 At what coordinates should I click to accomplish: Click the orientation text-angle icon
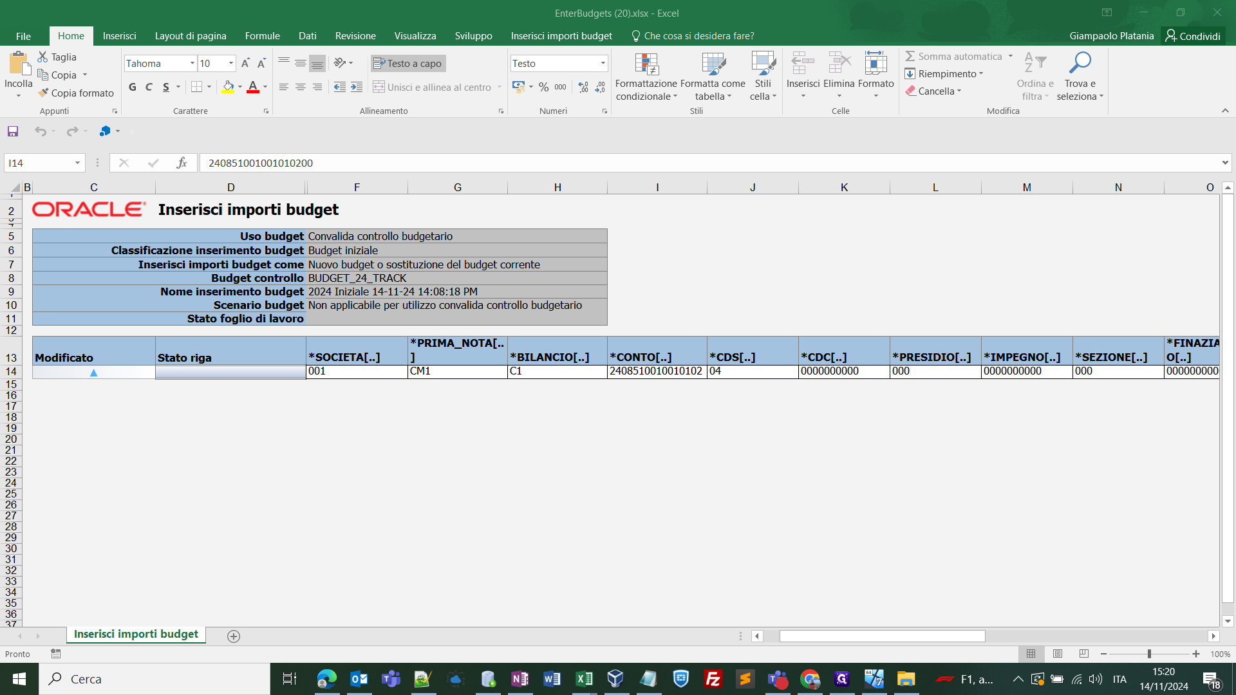click(x=340, y=63)
